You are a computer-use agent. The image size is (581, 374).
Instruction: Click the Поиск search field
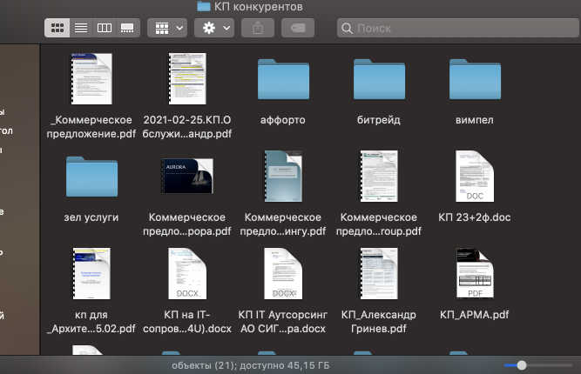[x=458, y=28]
